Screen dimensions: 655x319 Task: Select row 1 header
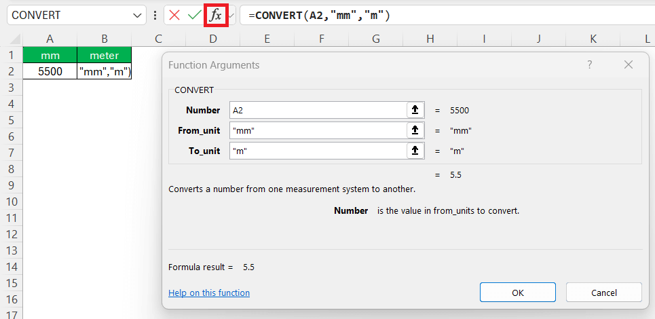(12, 55)
